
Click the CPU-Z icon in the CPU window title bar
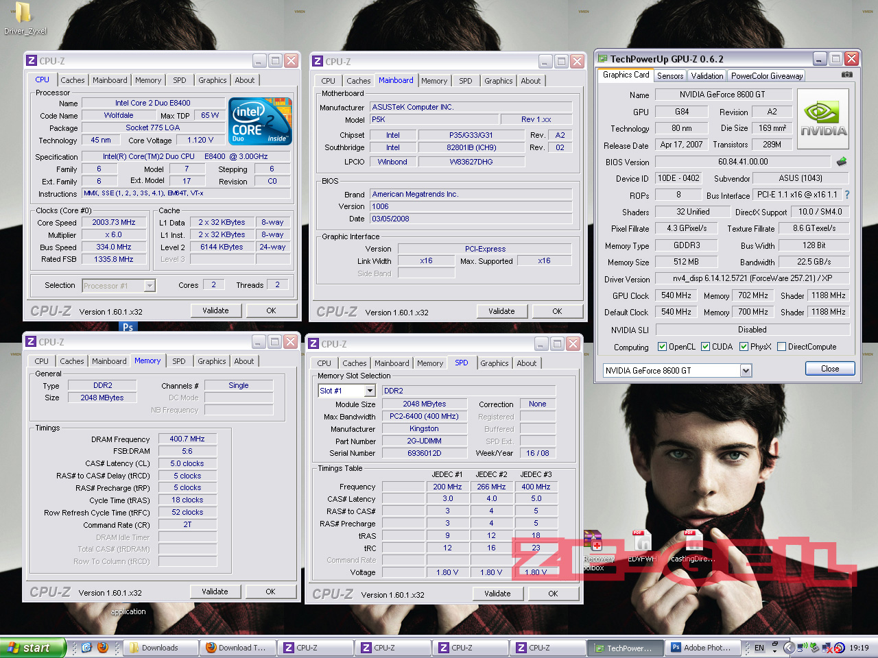pyautogui.click(x=32, y=60)
